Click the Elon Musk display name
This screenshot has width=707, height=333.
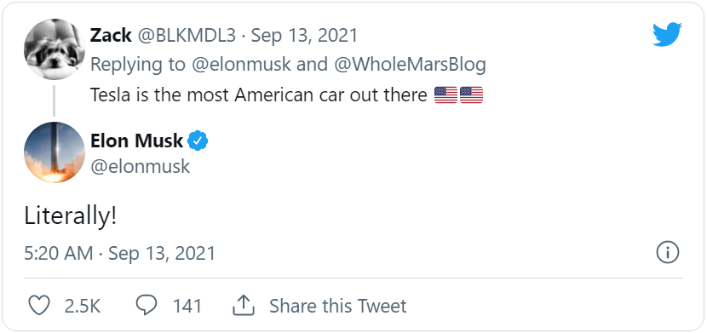click(x=136, y=141)
